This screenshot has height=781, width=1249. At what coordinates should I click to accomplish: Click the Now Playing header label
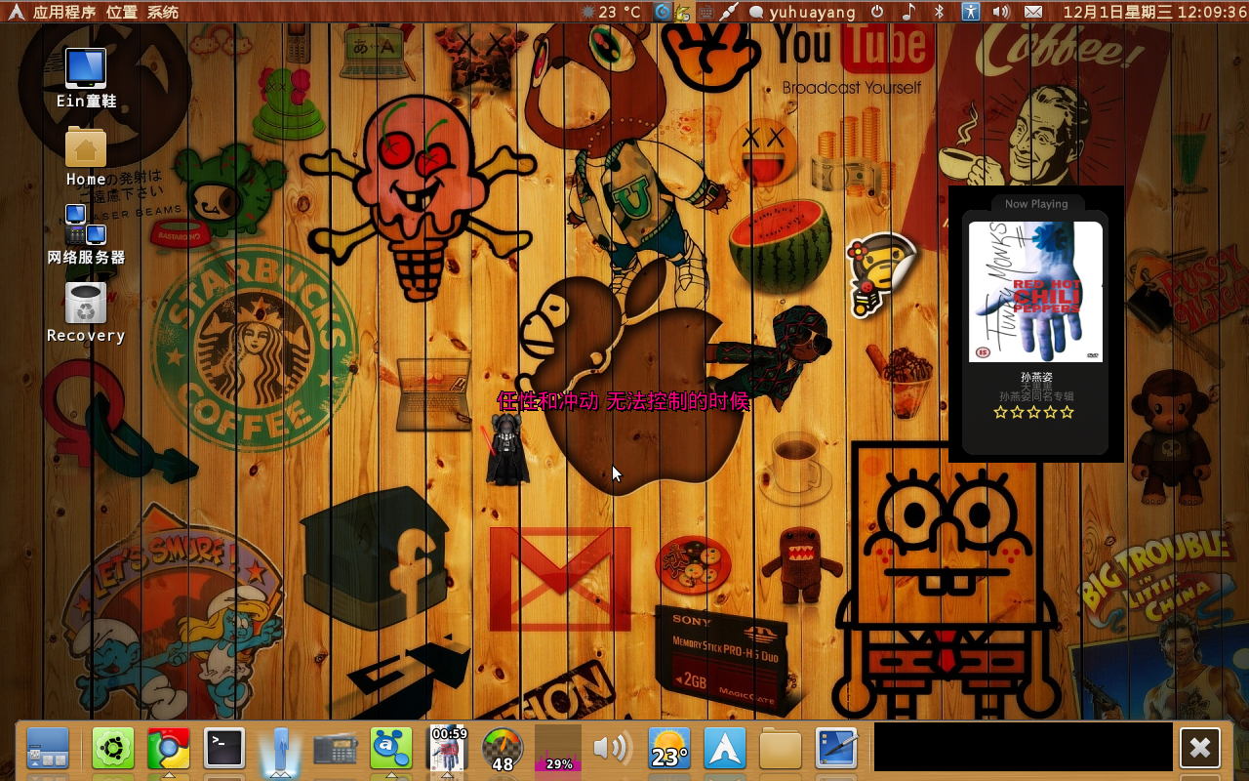point(1036,204)
